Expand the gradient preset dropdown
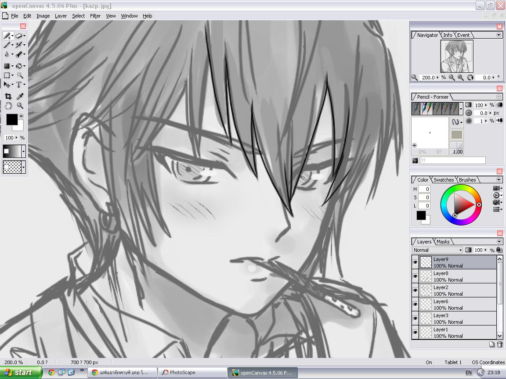 [x=23, y=151]
